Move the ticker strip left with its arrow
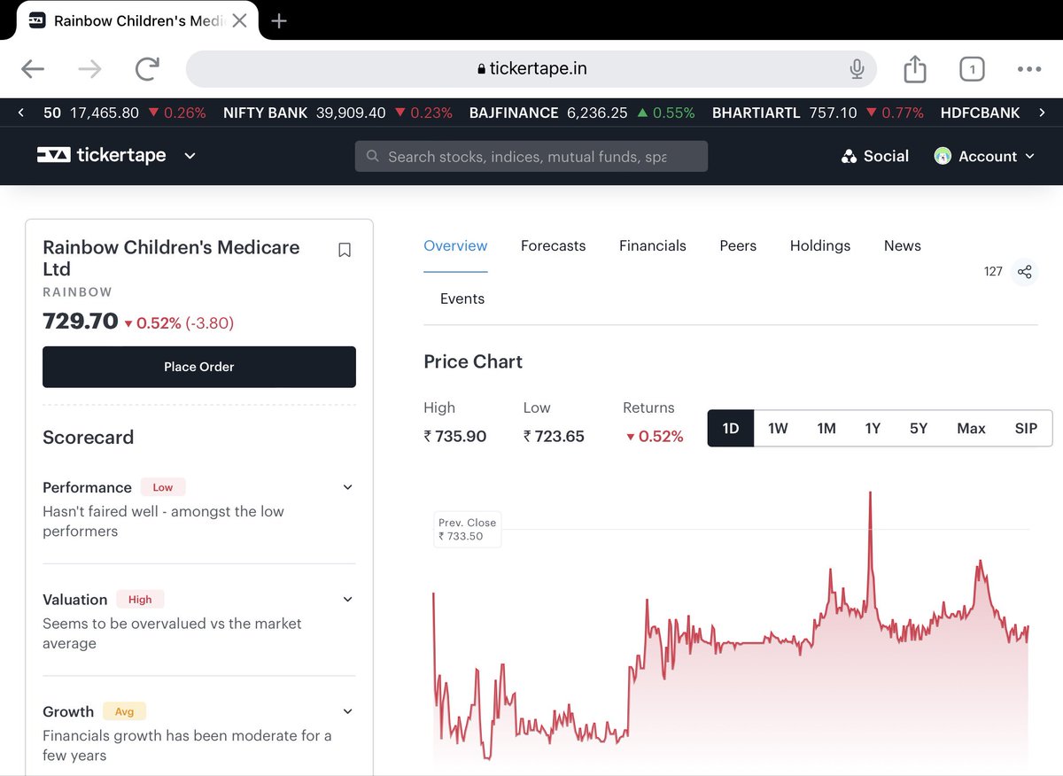 20,113
